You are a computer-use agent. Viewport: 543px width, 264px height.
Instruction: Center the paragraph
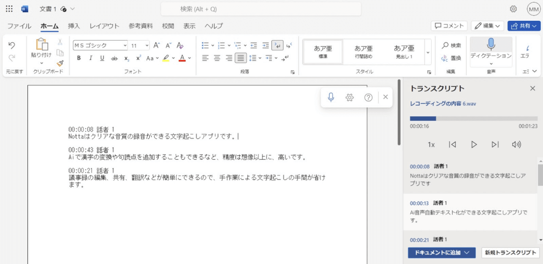pos(217,58)
